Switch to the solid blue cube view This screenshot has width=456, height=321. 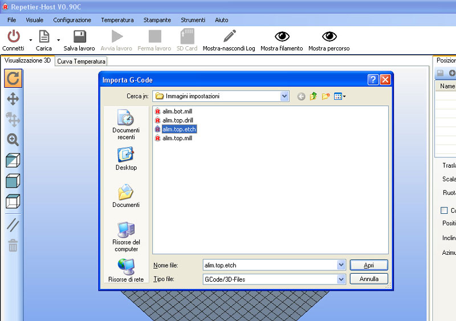pyautogui.click(x=13, y=181)
